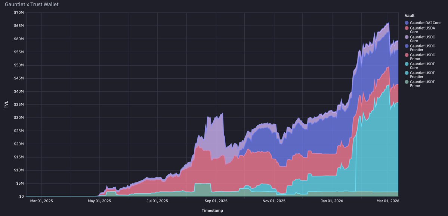Toggle the Gauntlet USDT Prime legend label
The width and height of the screenshot is (448, 216).
click(x=422, y=84)
